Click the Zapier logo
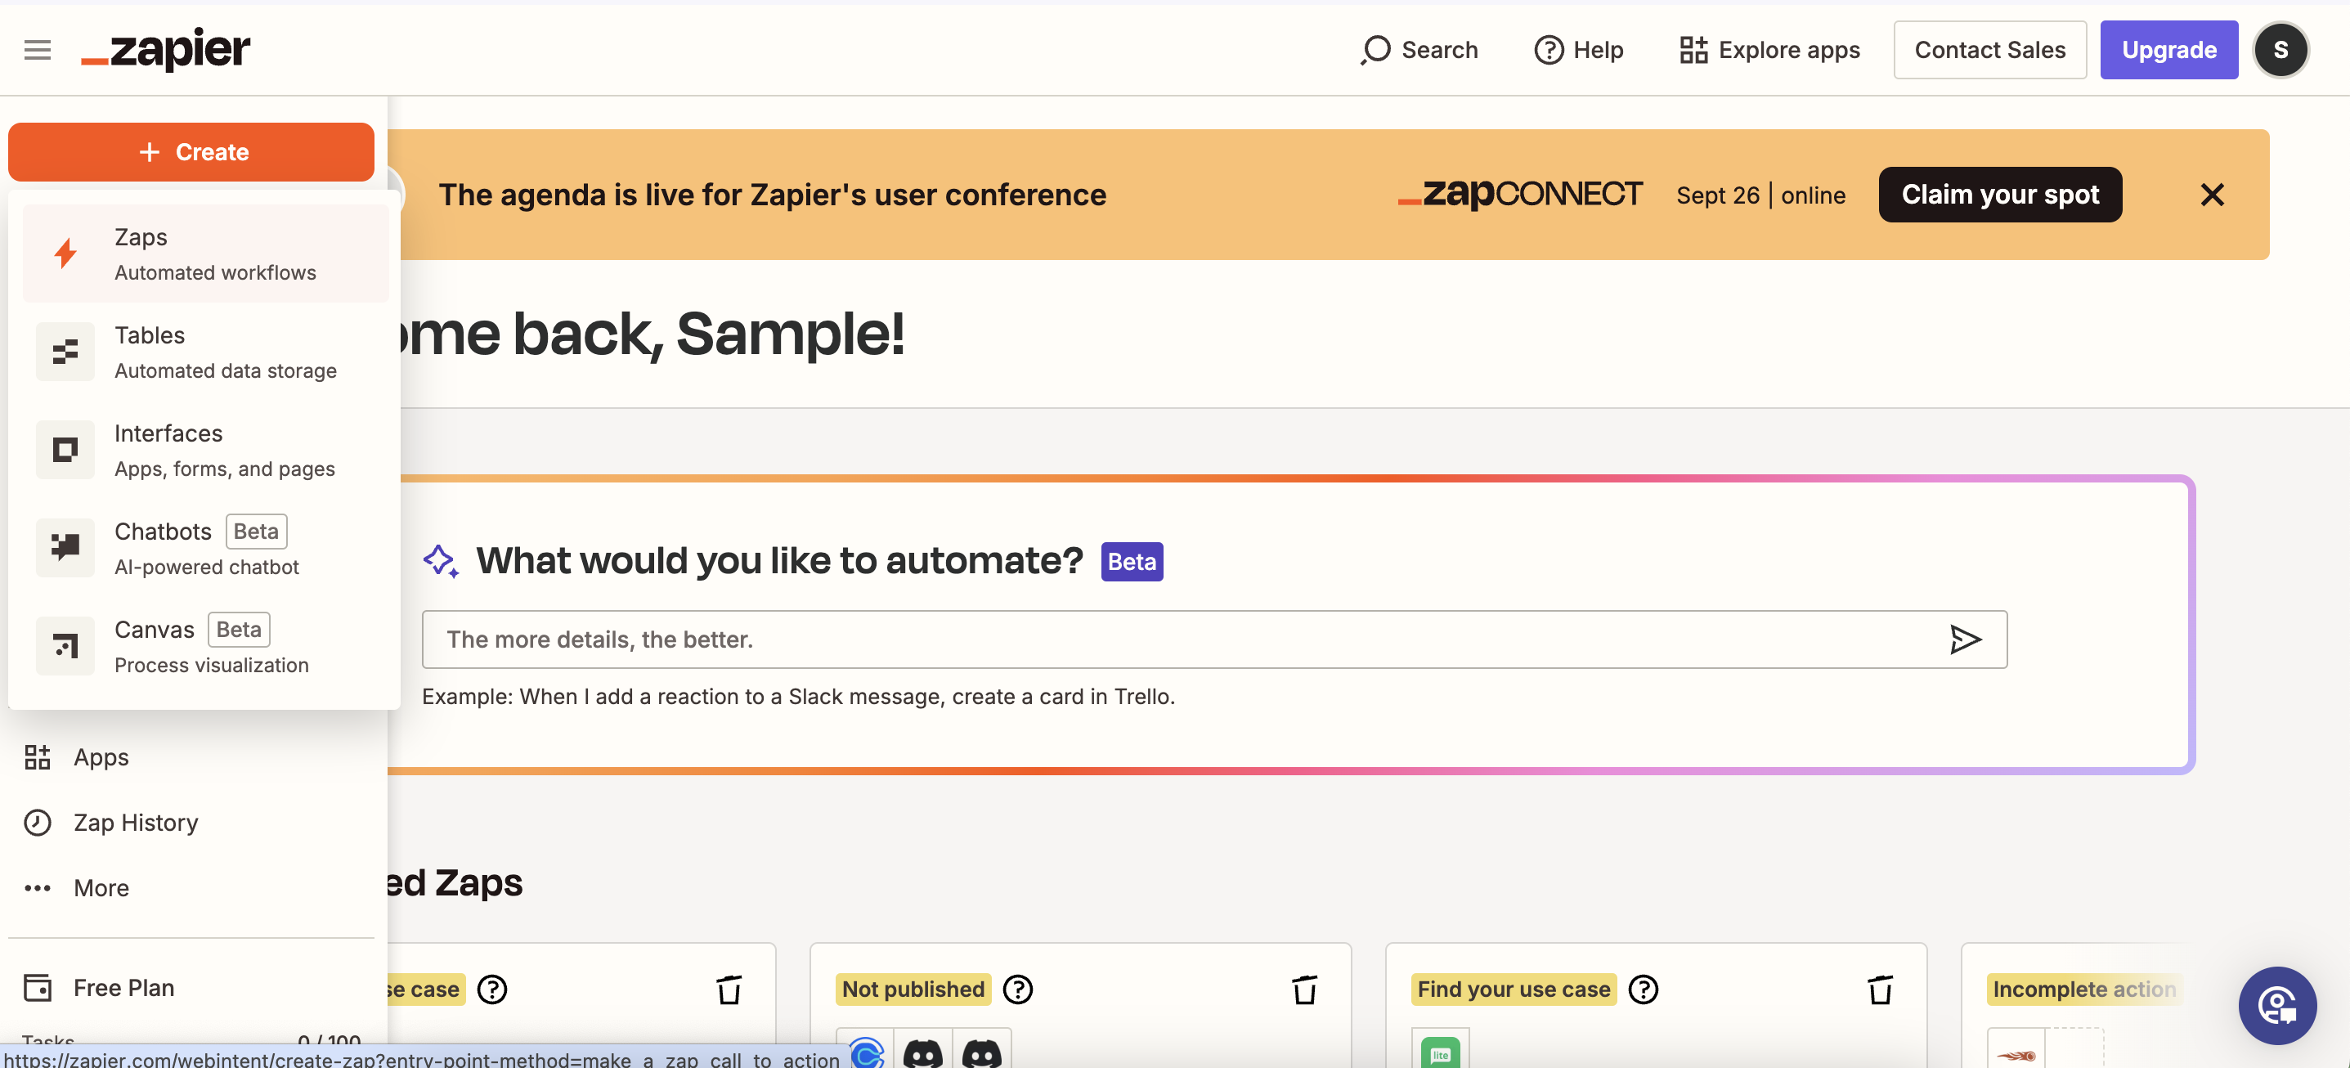The height and width of the screenshot is (1068, 2350). 166,50
